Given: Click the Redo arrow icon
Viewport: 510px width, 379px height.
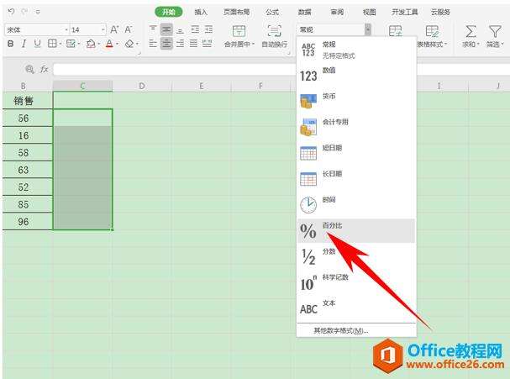Looking at the screenshot, I should click(x=24, y=12).
